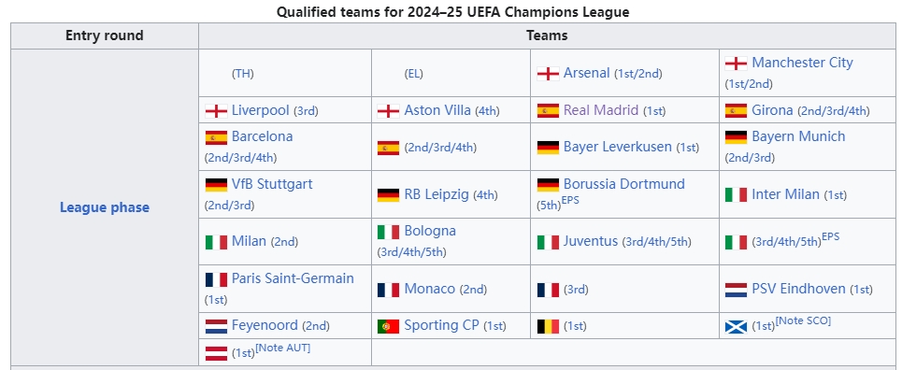Click the EPS superscript after Dortmund
This screenshot has height=370, width=902.
[x=570, y=200]
